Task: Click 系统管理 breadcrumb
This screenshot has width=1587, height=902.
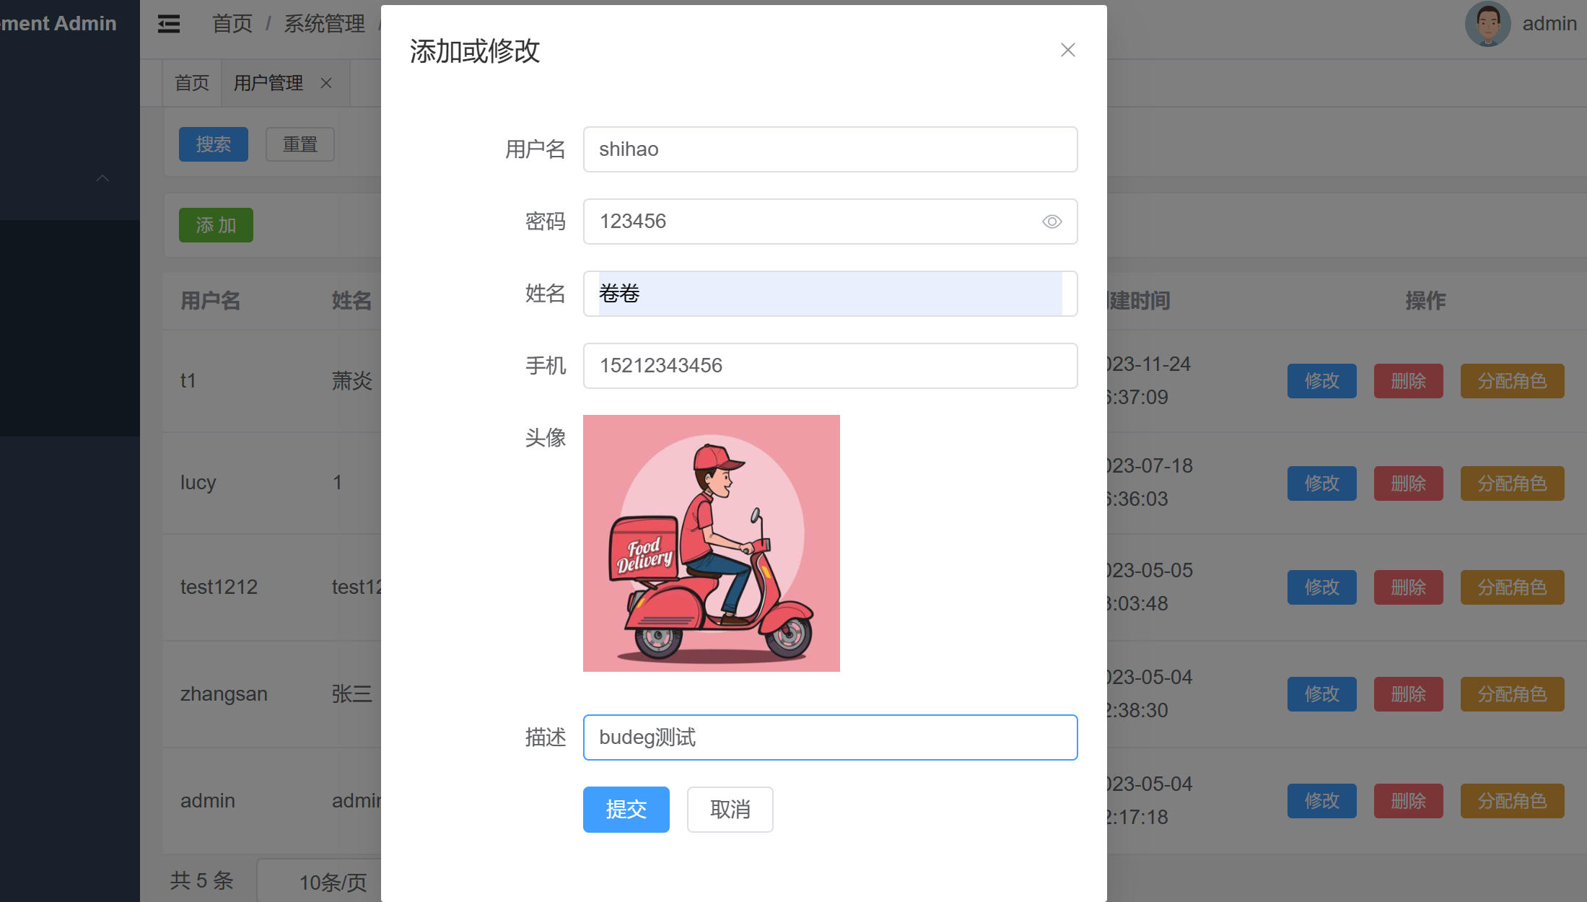Action: click(x=325, y=24)
